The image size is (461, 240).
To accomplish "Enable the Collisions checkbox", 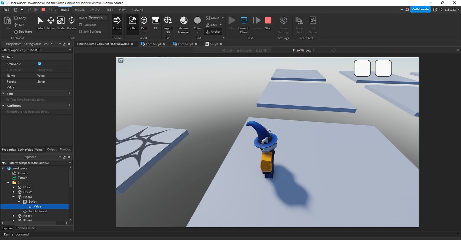I will 81,25.
